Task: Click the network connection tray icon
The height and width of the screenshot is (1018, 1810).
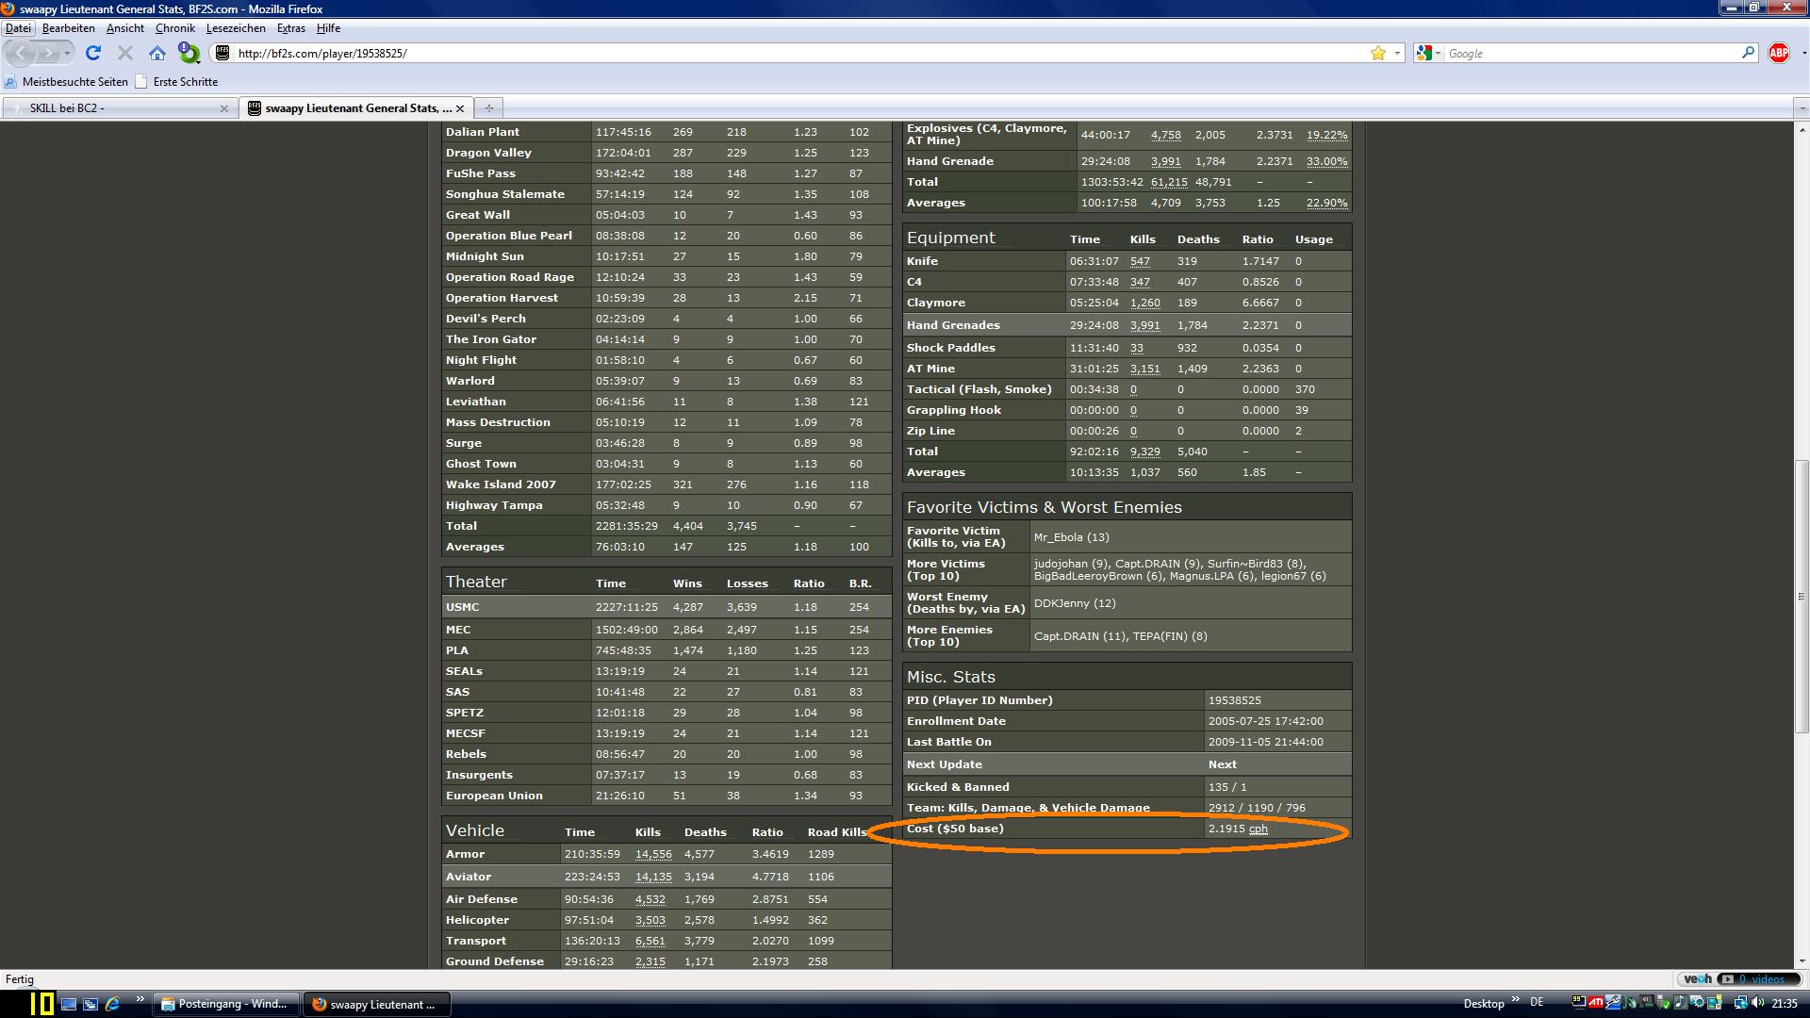Action: click(1741, 1003)
